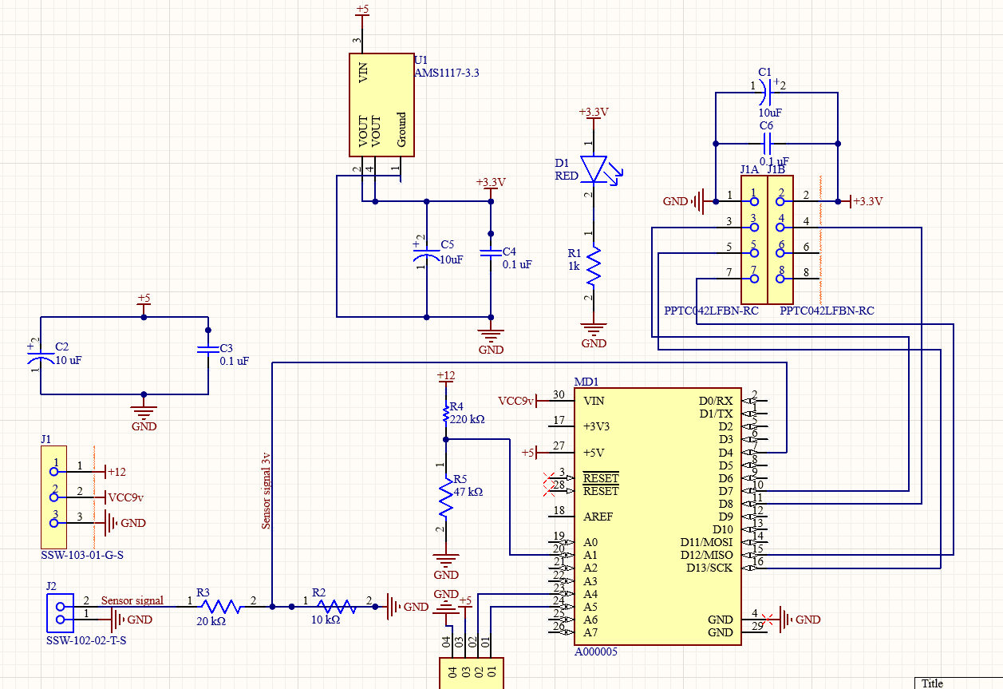This screenshot has width=1003, height=689.
Task: Select the 'SSW-102-02-T-S' part text
Action: 85,640
